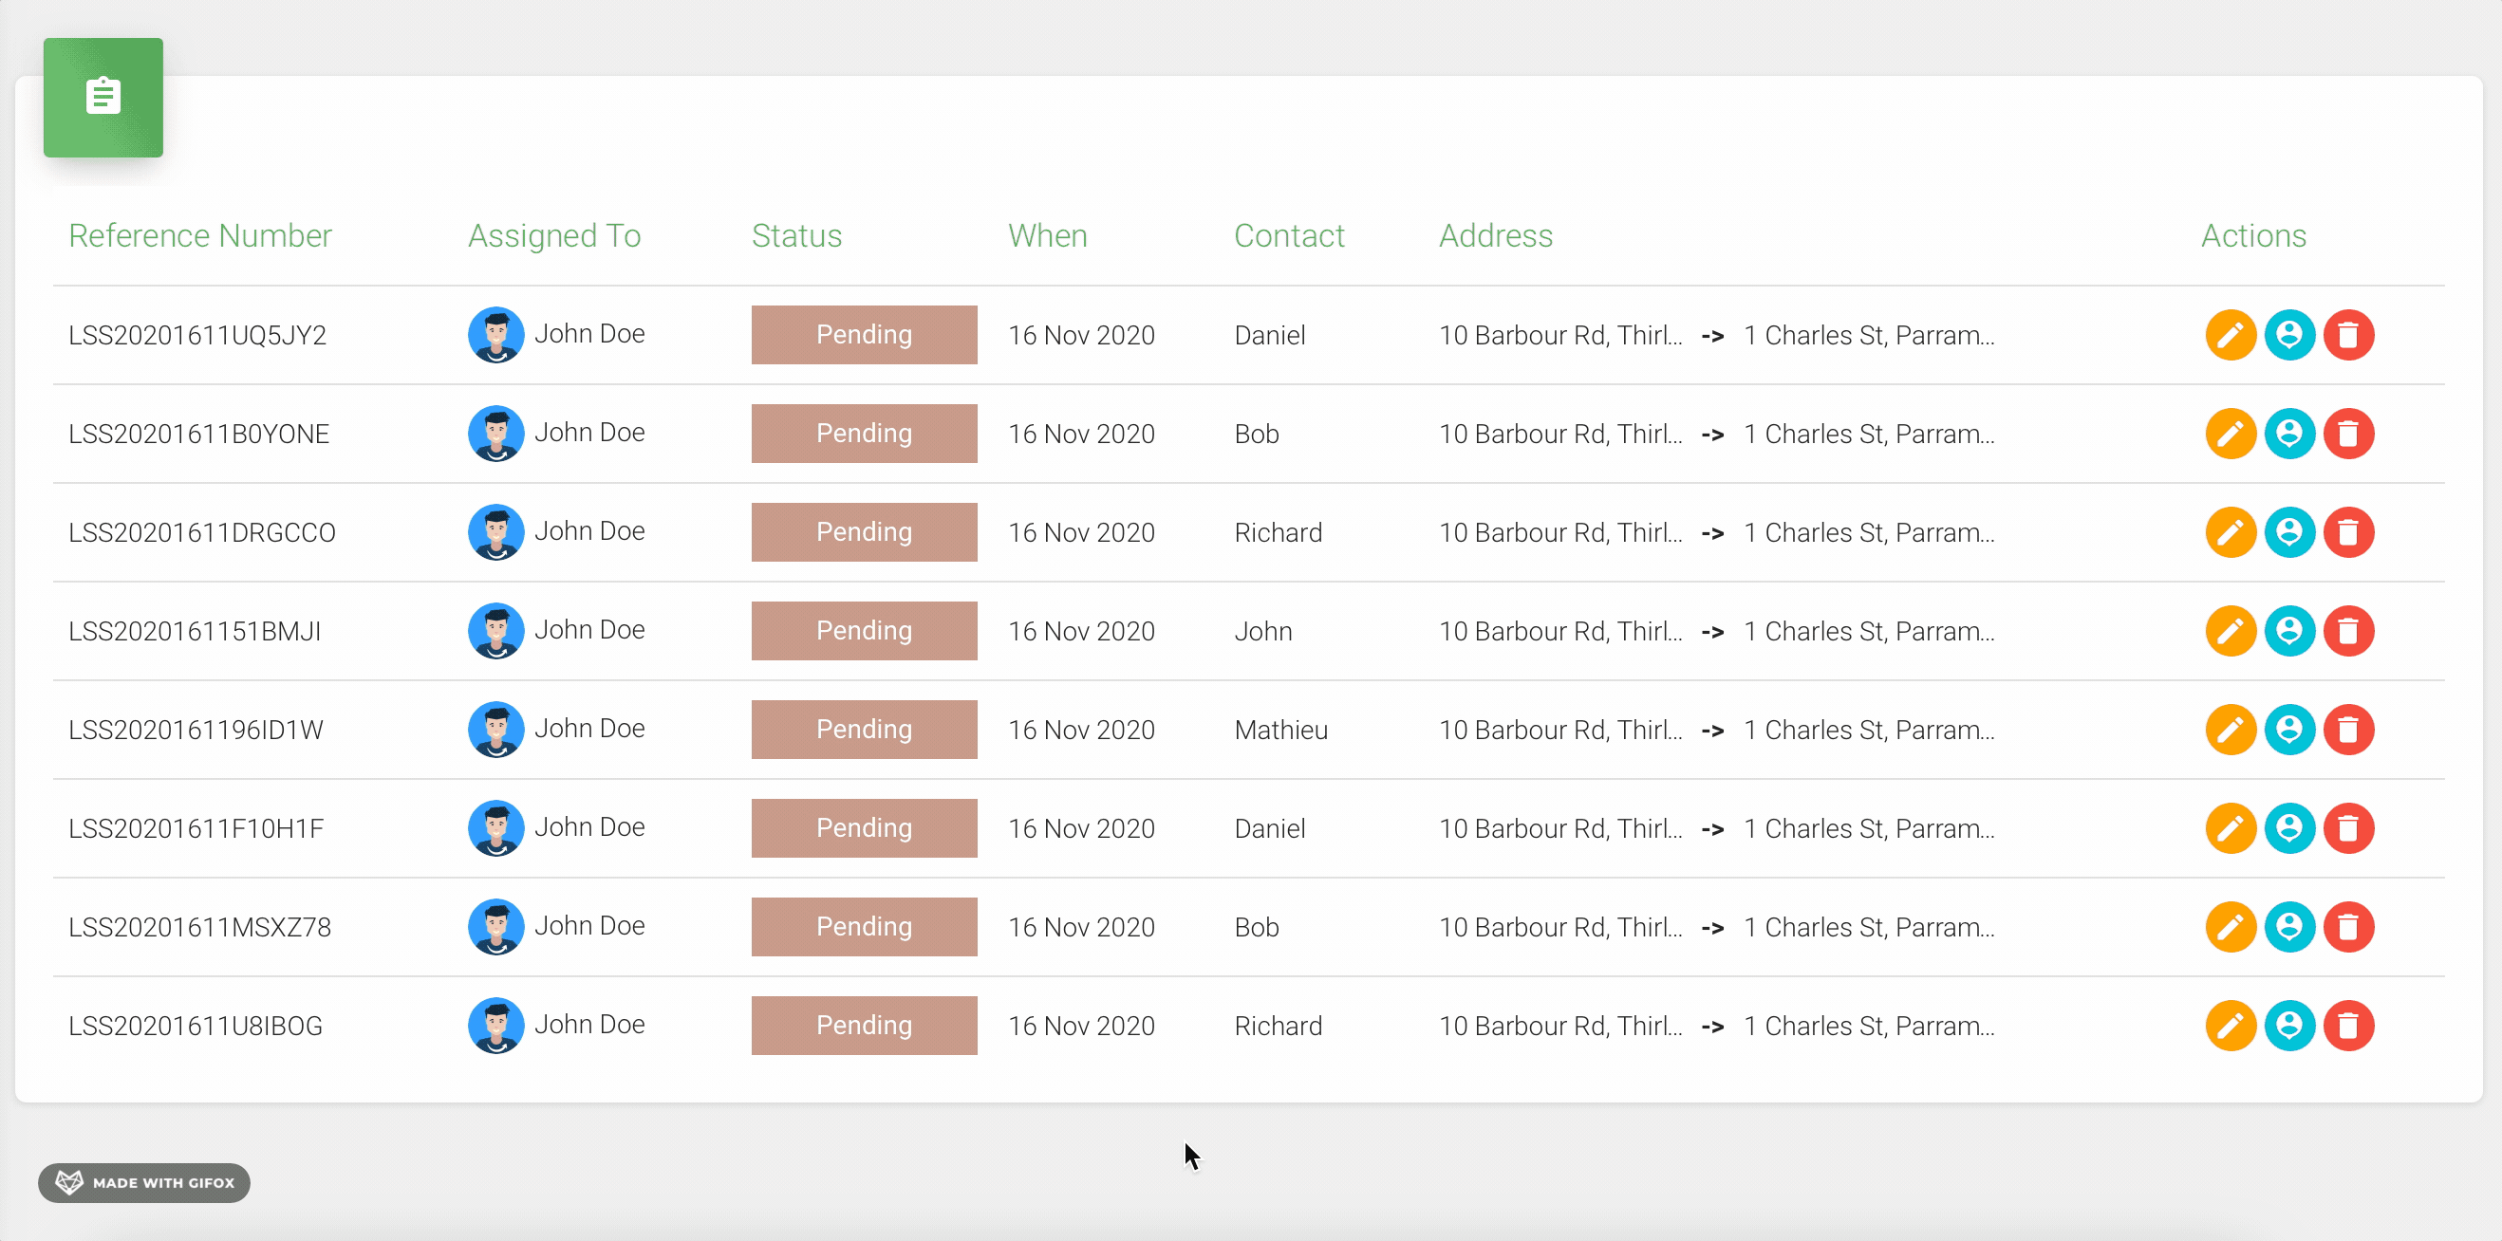2502x1241 pixels.
Task: Click the green clipboard icon card
Action: coord(103,97)
